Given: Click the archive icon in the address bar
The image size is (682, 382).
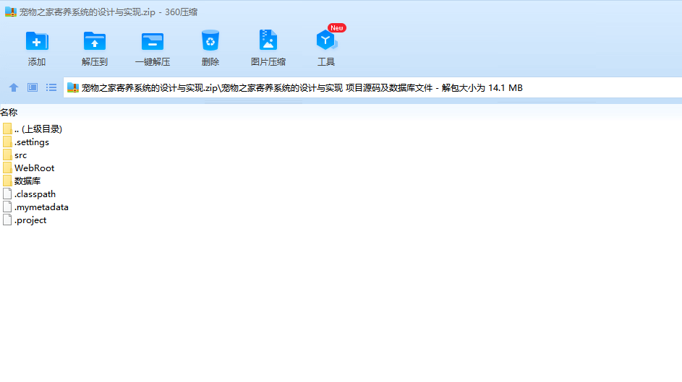Looking at the screenshot, I should 72,87.
